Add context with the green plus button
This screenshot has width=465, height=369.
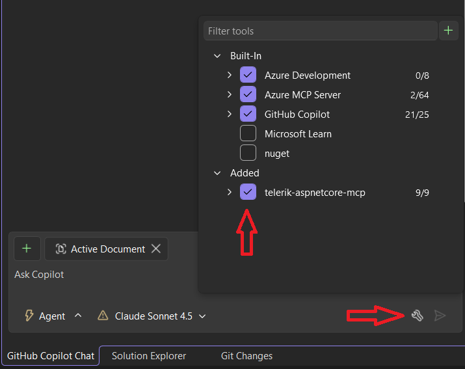pyautogui.click(x=27, y=249)
